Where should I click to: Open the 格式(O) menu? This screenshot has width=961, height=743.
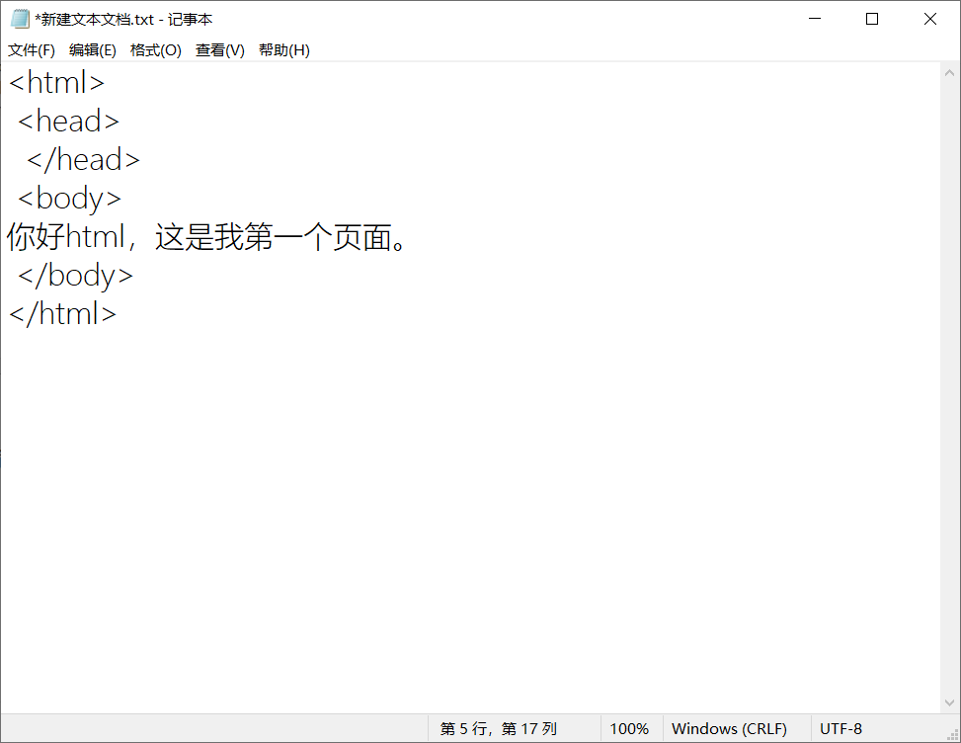tap(156, 50)
